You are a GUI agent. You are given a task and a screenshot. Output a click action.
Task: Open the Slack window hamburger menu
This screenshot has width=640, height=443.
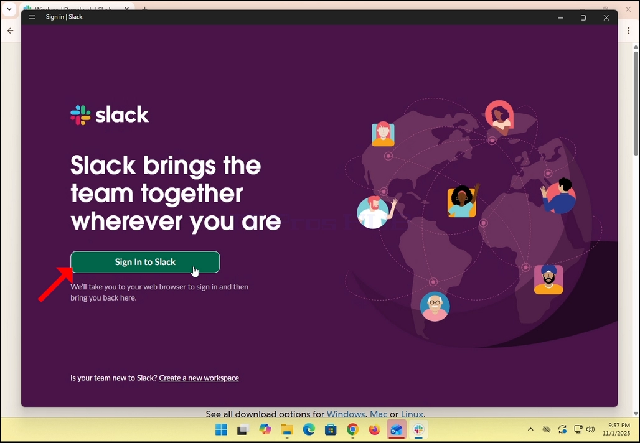click(32, 17)
